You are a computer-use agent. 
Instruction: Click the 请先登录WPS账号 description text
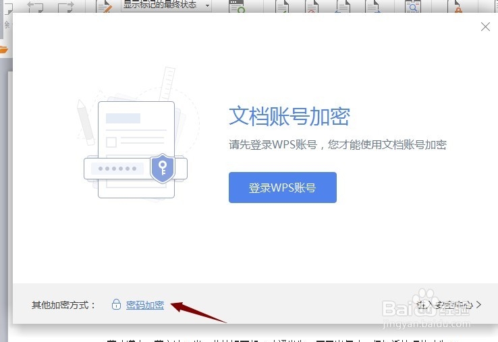337,145
